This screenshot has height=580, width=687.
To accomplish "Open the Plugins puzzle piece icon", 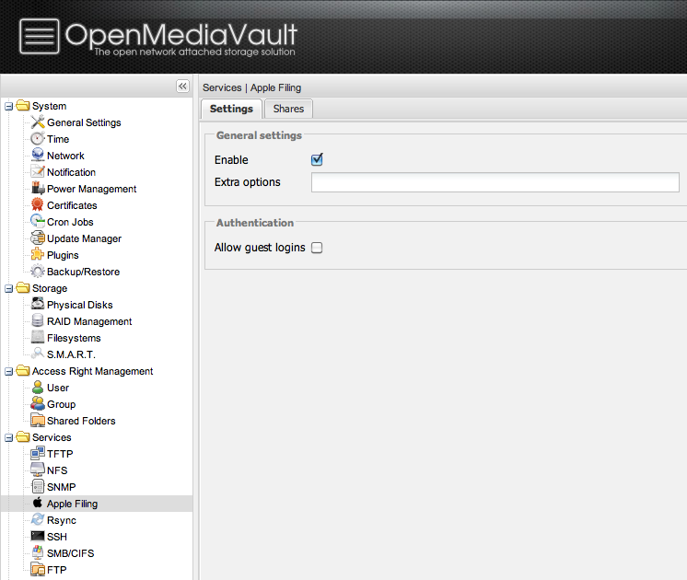I will tap(38, 255).
